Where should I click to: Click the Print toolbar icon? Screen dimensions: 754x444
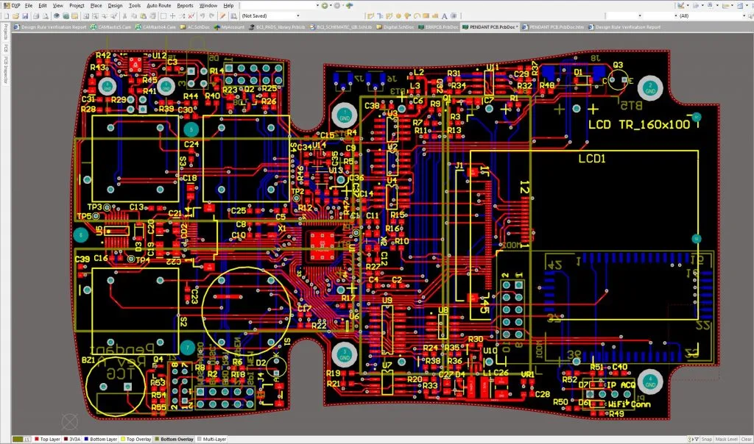pos(36,16)
